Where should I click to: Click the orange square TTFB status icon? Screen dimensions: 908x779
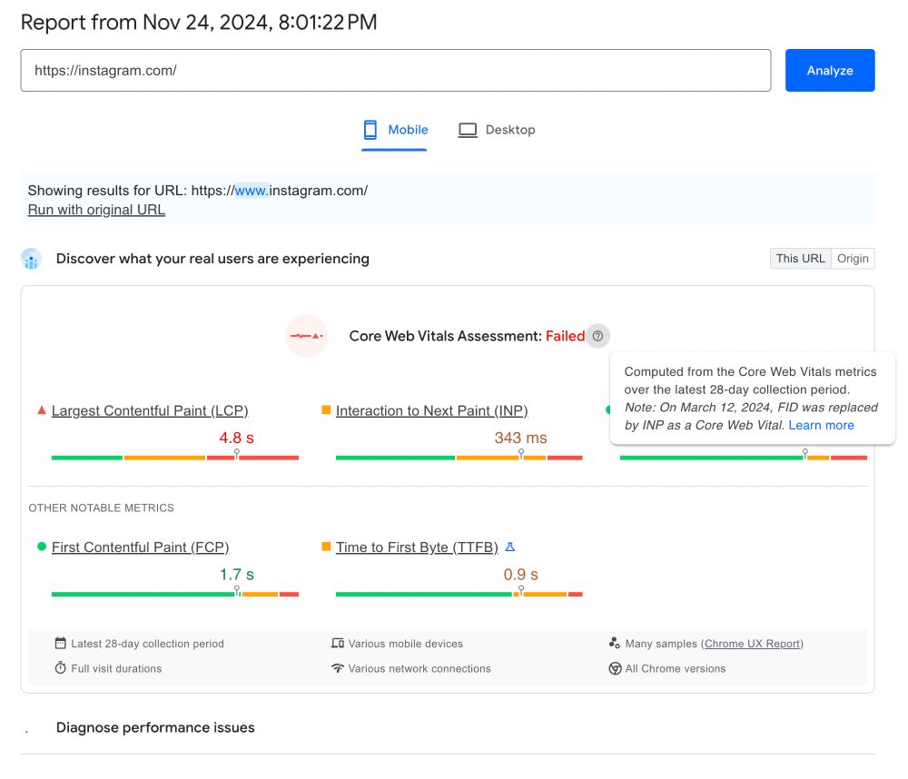pos(326,547)
